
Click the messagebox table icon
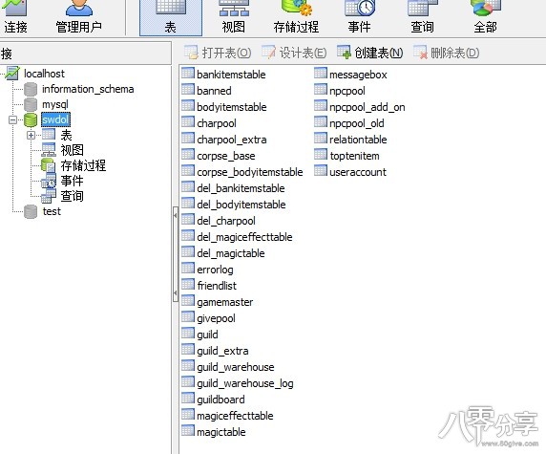click(x=321, y=74)
